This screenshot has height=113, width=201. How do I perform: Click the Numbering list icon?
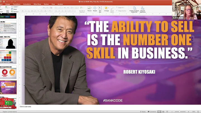click(x=61, y=8)
